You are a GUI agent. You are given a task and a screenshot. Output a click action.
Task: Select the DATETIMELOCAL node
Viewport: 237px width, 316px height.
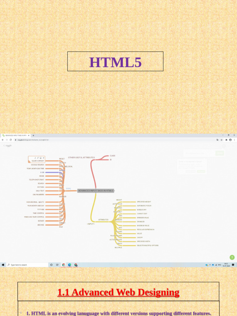pyautogui.click(x=66, y=166)
